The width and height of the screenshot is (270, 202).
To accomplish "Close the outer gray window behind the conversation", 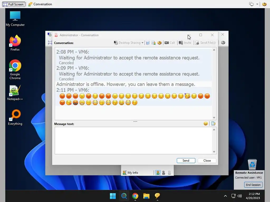I will pyautogui.click(x=223, y=34).
